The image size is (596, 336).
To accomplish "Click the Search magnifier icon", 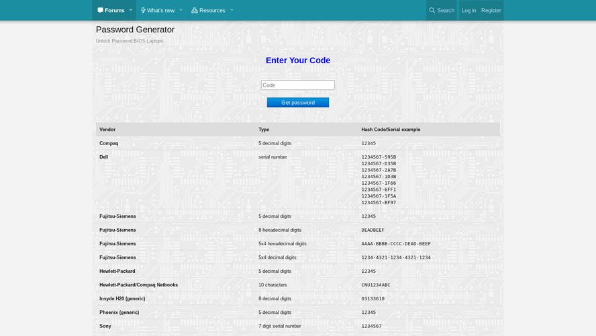I will click(432, 10).
